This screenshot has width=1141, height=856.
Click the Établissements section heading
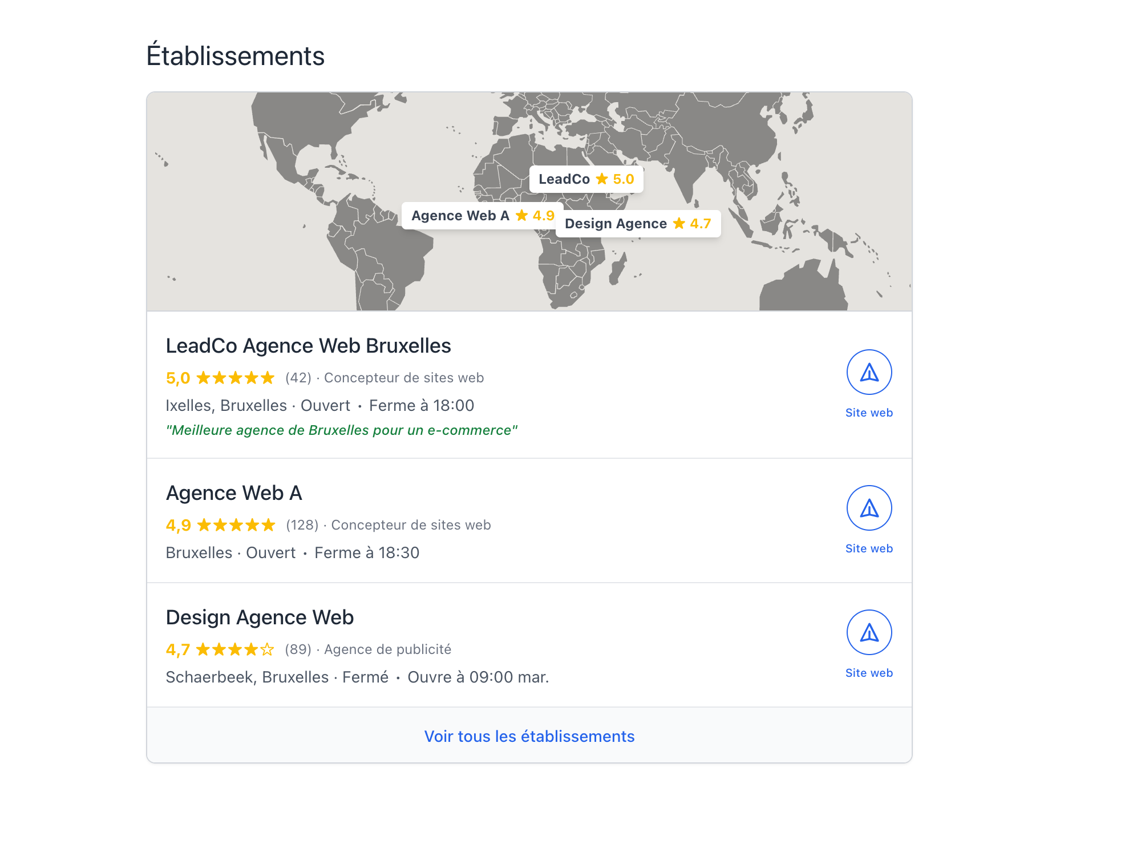click(x=236, y=55)
